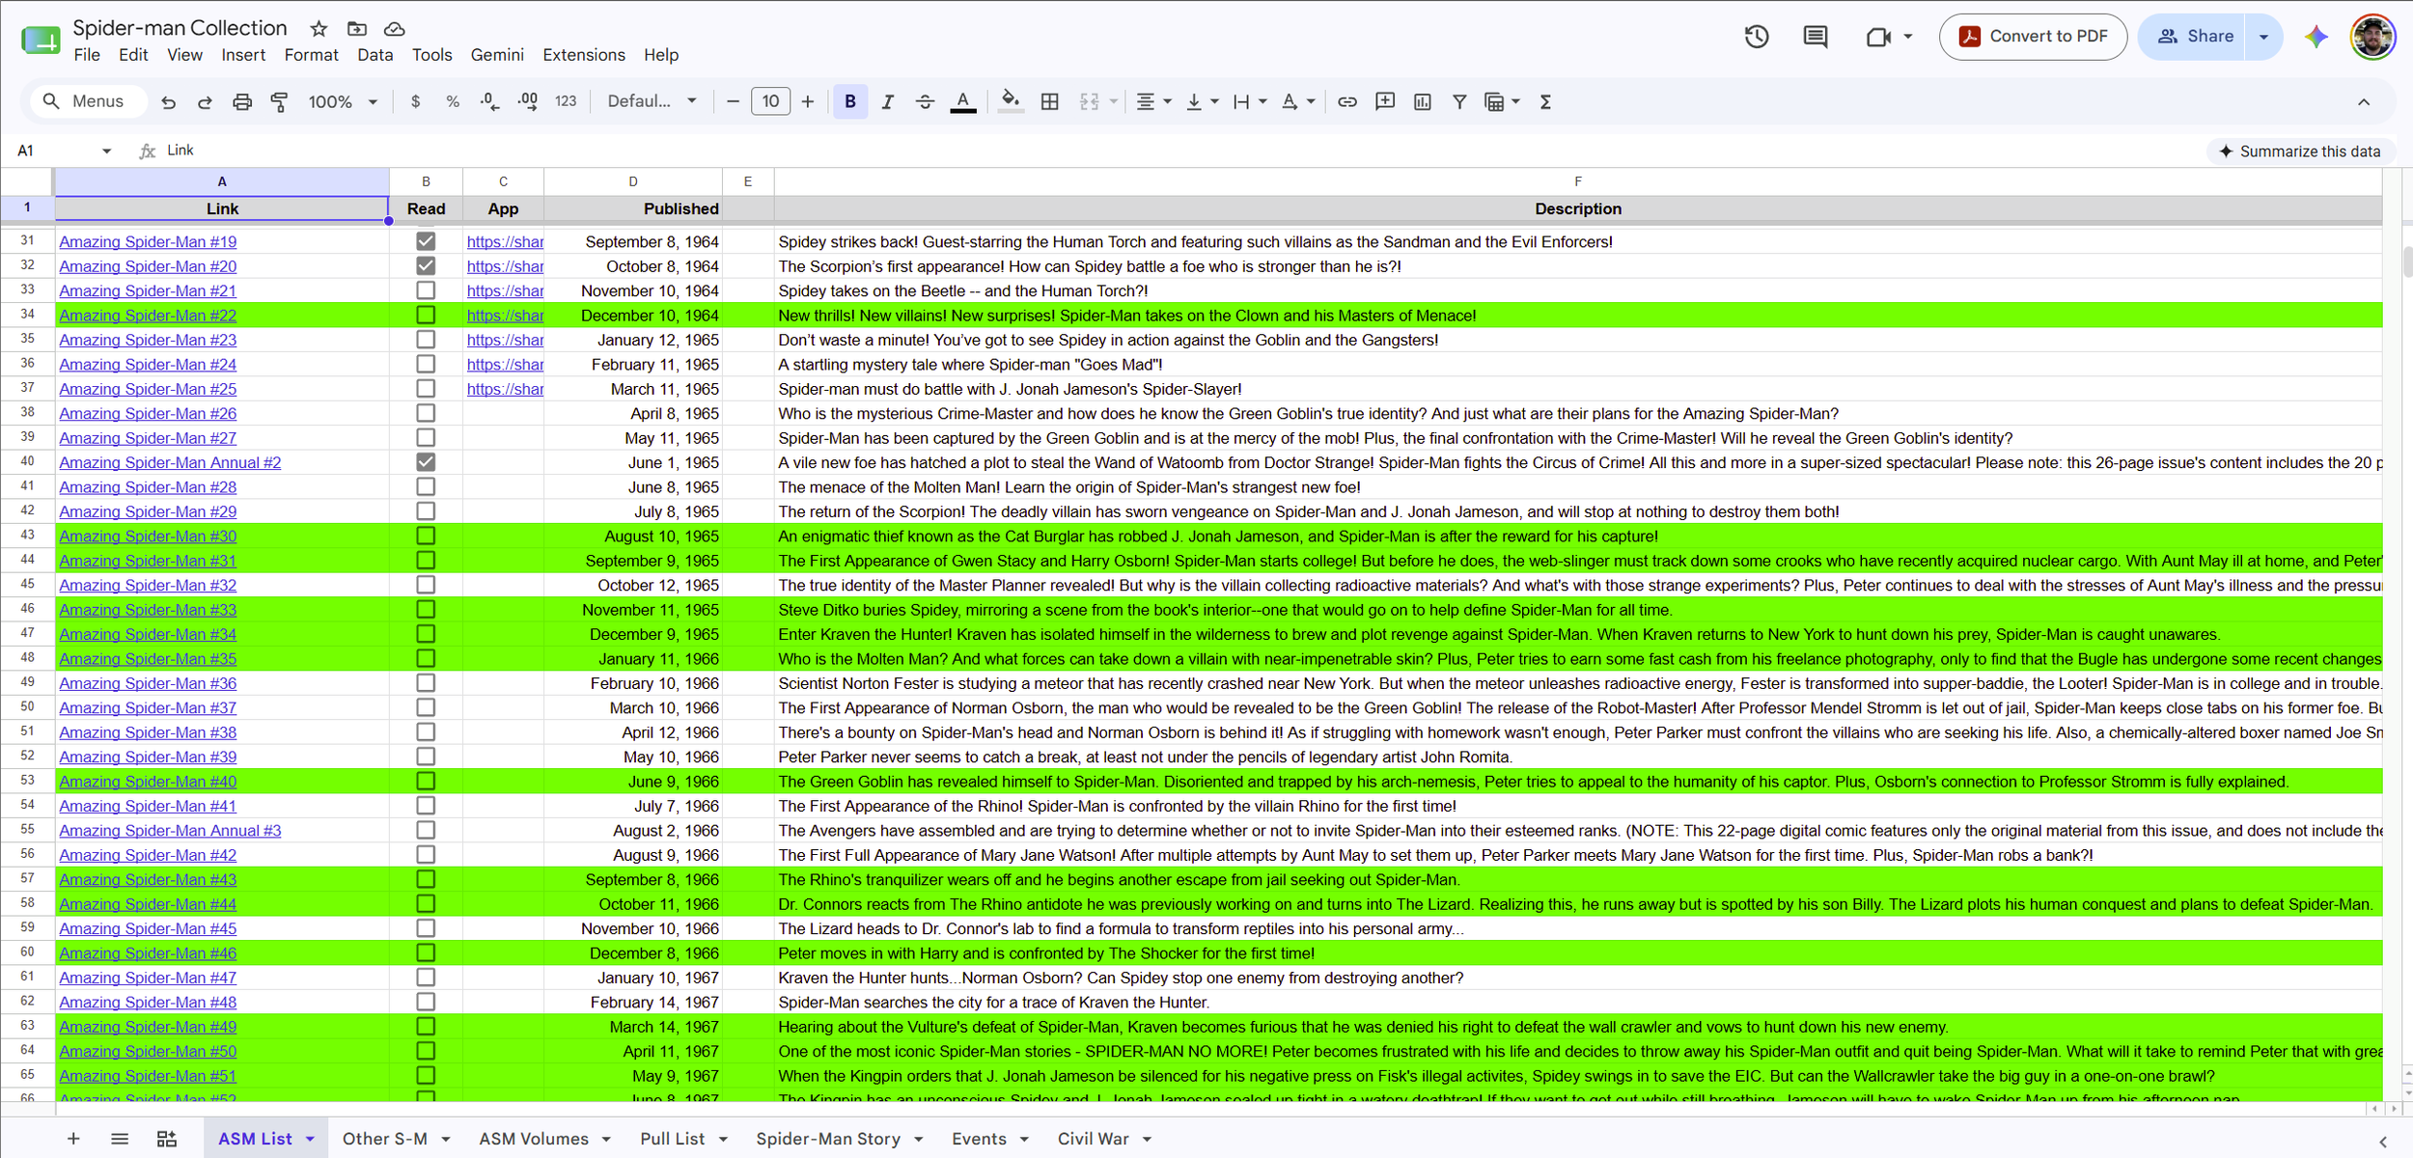Switch to the Pull List sheet tab
Viewport: 2413px width, 1158px height.
(673, 1139)
